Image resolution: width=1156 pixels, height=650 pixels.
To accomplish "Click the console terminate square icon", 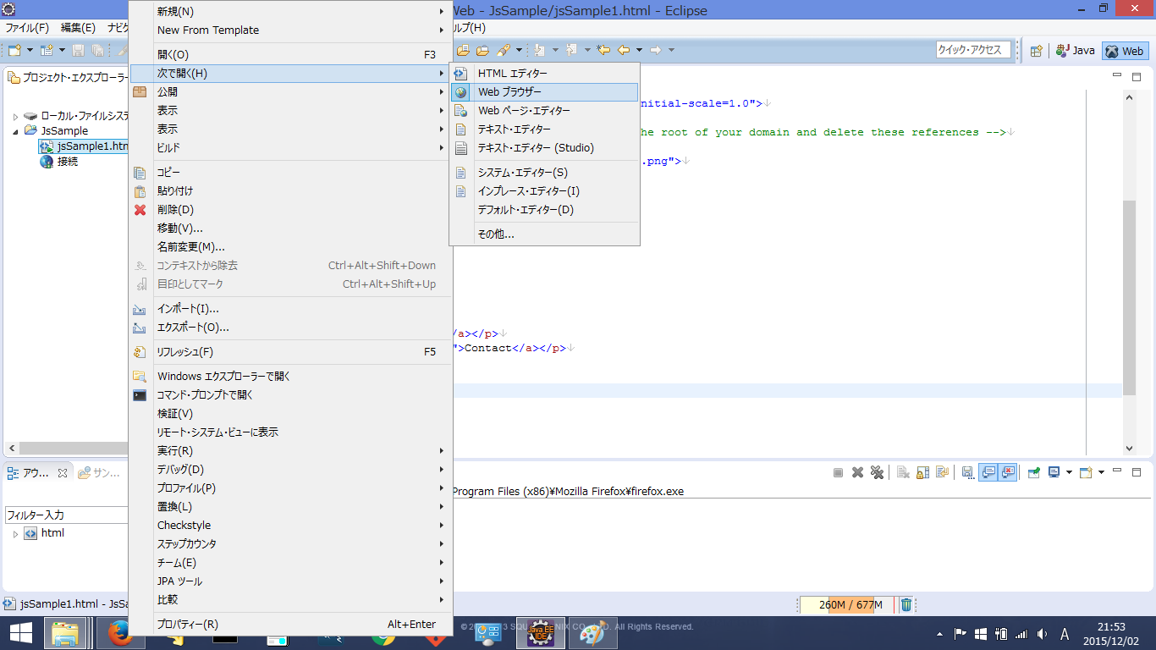I will [838, 472].
